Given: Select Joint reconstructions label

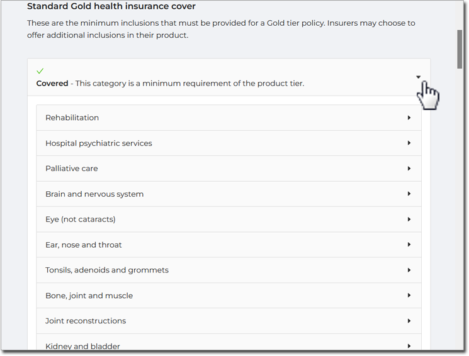Looking at the screenshot, I should 86,321.
